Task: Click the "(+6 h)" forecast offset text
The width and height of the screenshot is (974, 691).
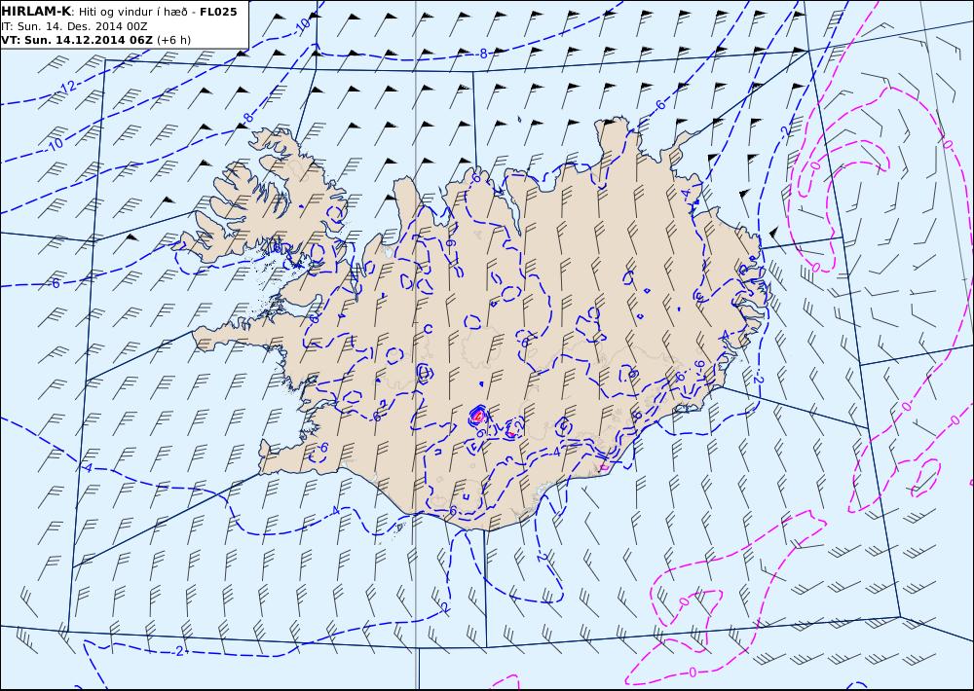Action: 174,40
